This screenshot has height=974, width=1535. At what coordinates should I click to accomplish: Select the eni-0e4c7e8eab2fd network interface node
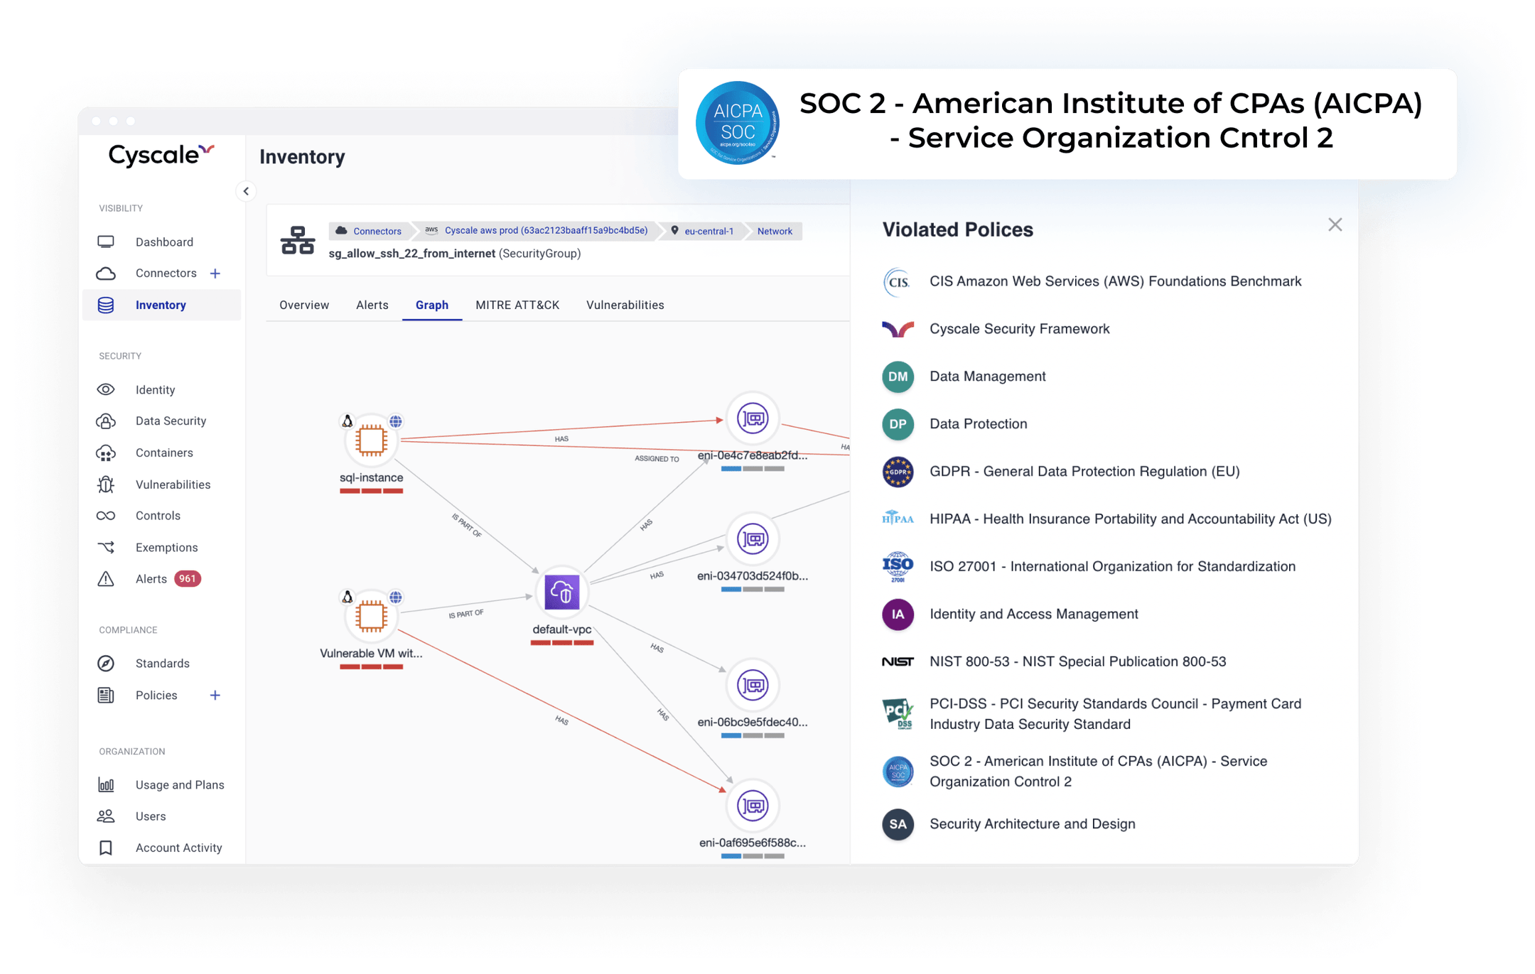pyautogui.click(x=753, y=418)
